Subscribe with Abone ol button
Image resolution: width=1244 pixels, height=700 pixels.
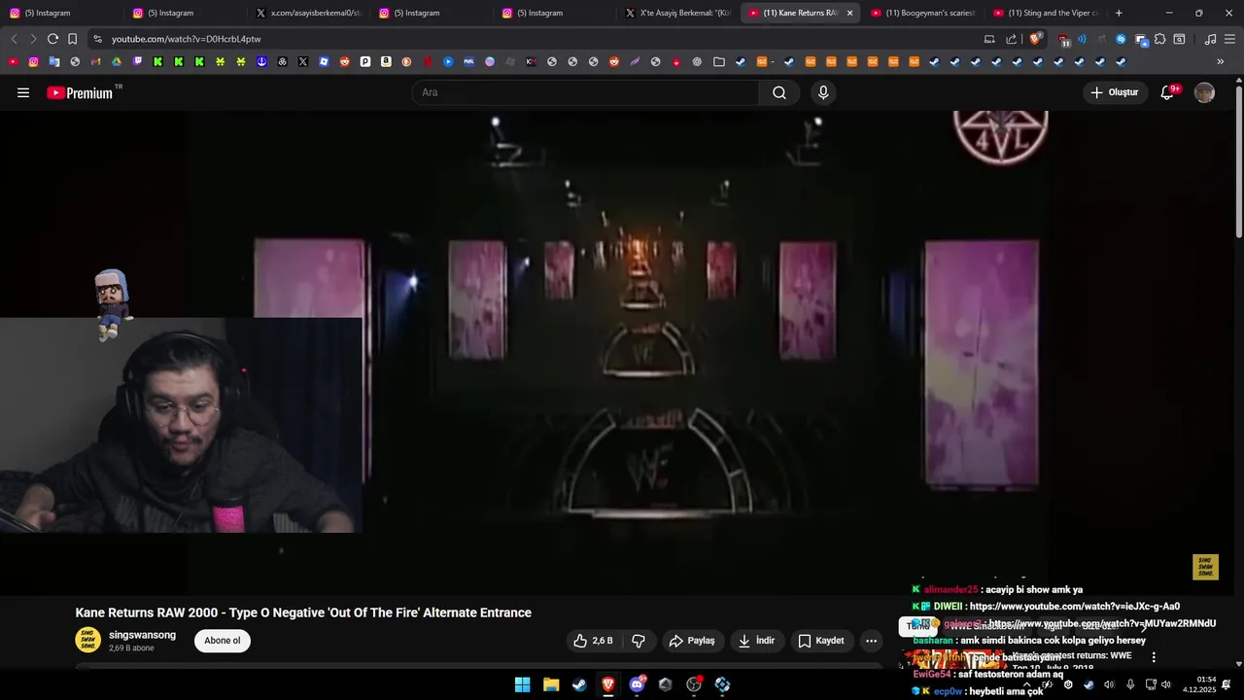coord(222,641)
